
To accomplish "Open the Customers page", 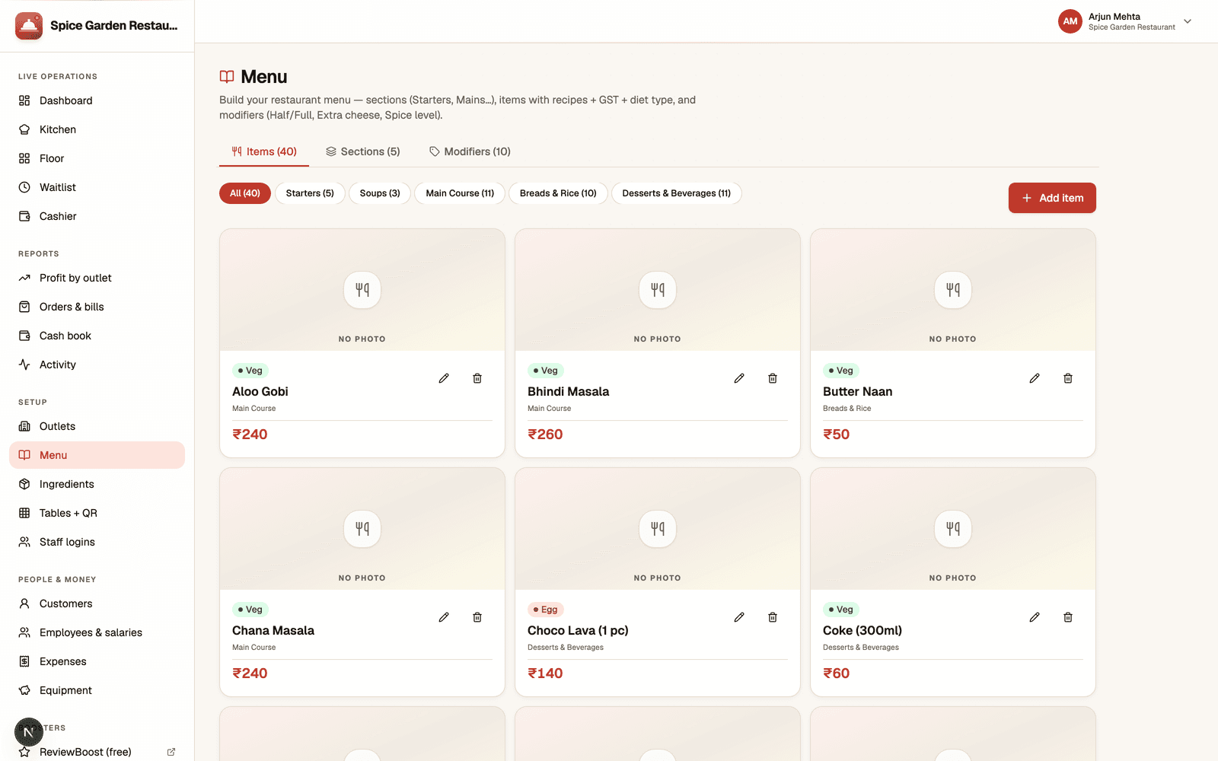I will coord(97,603).
